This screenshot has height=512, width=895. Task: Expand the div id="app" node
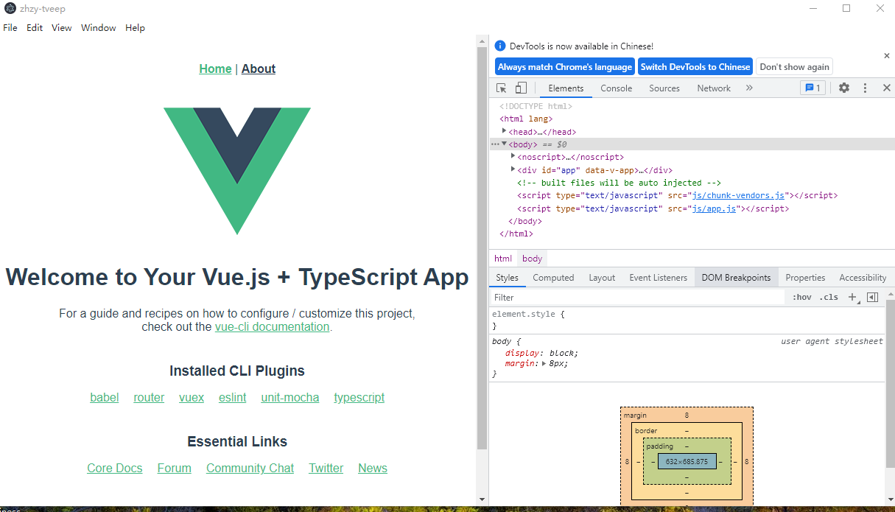click(x=513, y=169)
